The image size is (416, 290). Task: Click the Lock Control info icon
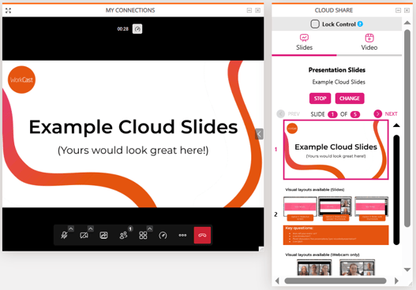(360, 24)
